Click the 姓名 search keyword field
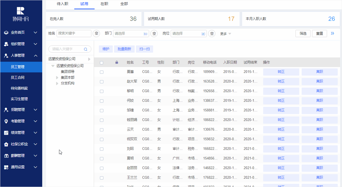The width and height of the screenshot is (342, 187). pos(74,33)
